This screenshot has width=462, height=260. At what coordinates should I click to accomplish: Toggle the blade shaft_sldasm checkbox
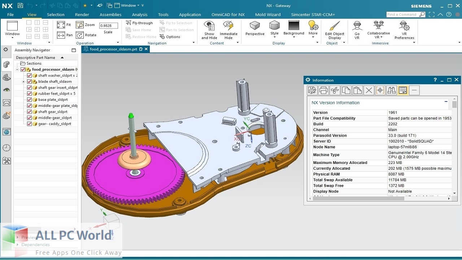point(30,82)
